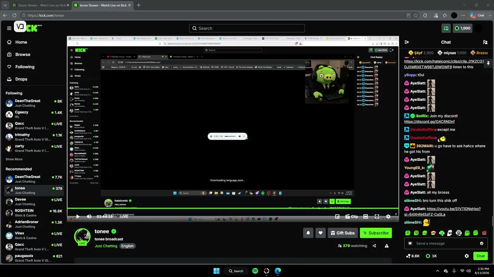Reload the Kick page
The height and width of the screenshot is (277, 494).
[14, 15]
